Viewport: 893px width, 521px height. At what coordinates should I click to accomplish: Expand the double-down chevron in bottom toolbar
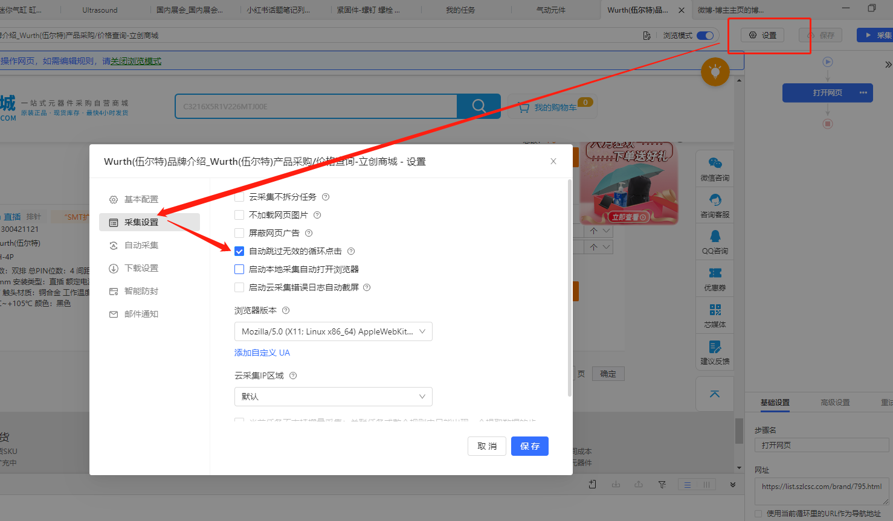click(x=733, y=484)
